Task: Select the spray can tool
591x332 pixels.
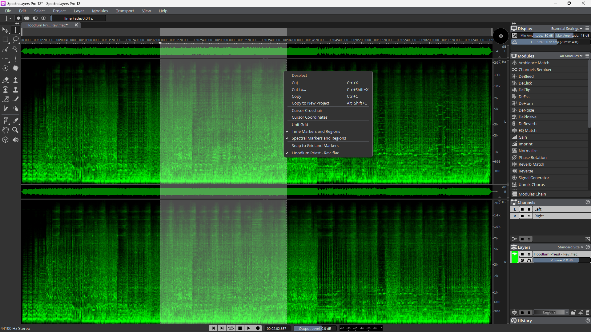Action: pos(15,109)
